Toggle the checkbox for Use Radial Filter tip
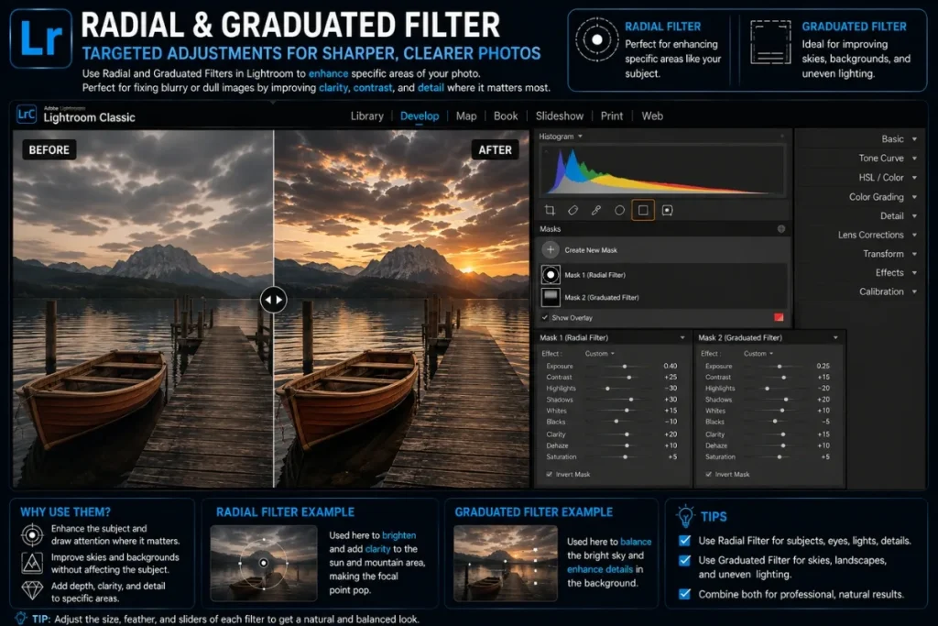 point(685,541)
